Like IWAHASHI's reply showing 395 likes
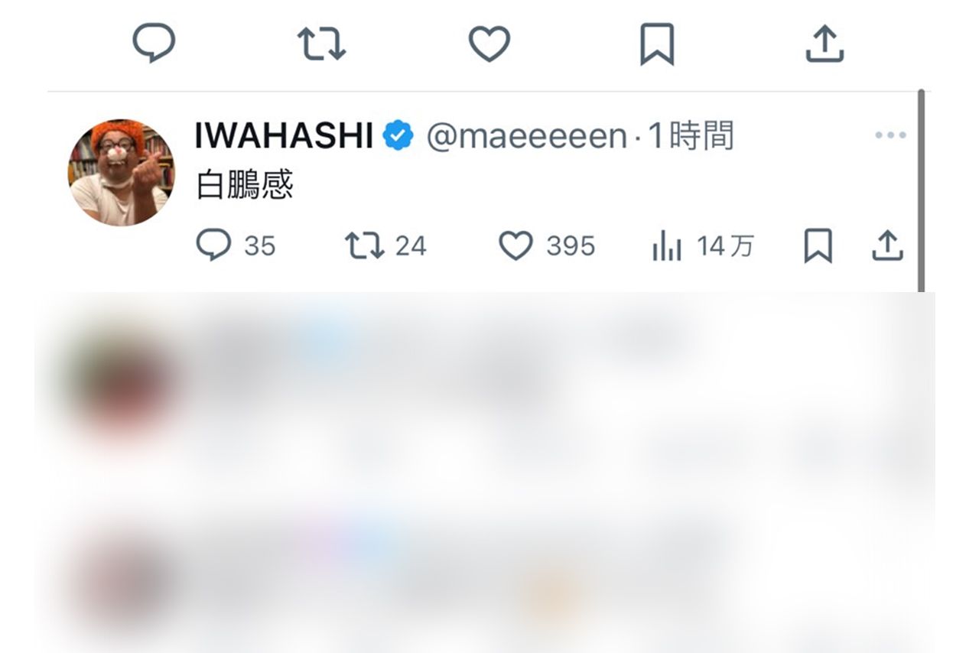The height and width of the screenshot is (653, 979). click(x=547, y=246)
